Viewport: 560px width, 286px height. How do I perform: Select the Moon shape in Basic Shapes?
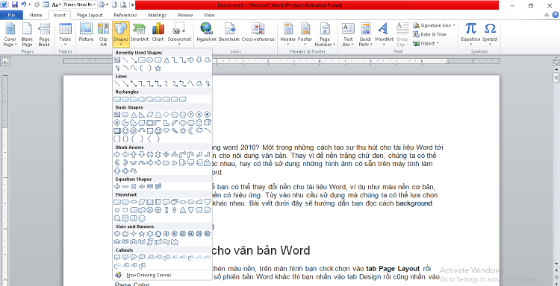[x=190, y=131]
